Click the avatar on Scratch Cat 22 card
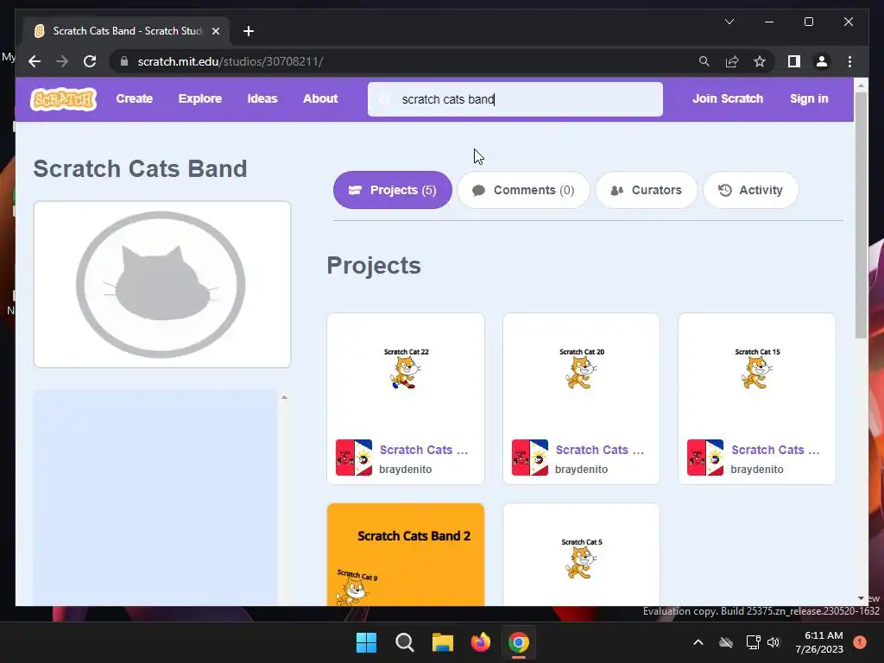Screen dimensions: 884x663 pyautogui.click(x=353, y=458)
